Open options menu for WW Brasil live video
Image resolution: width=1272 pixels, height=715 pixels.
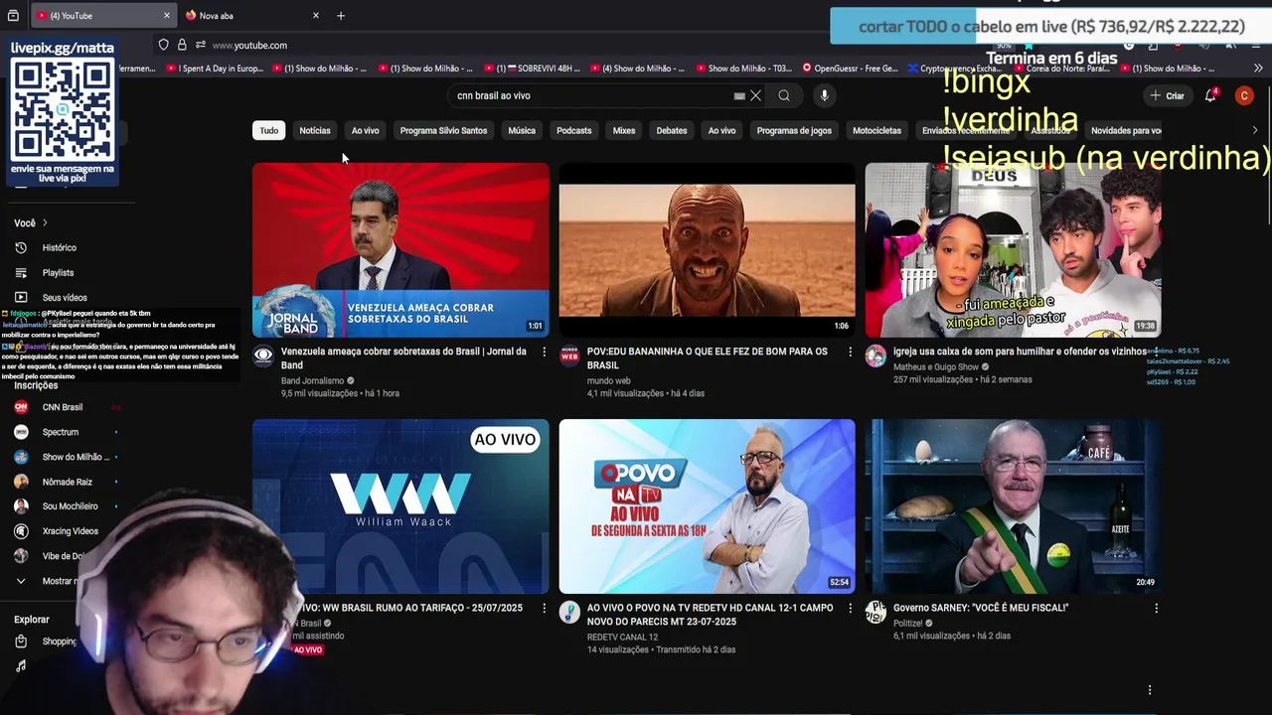(x=544, y=608)
